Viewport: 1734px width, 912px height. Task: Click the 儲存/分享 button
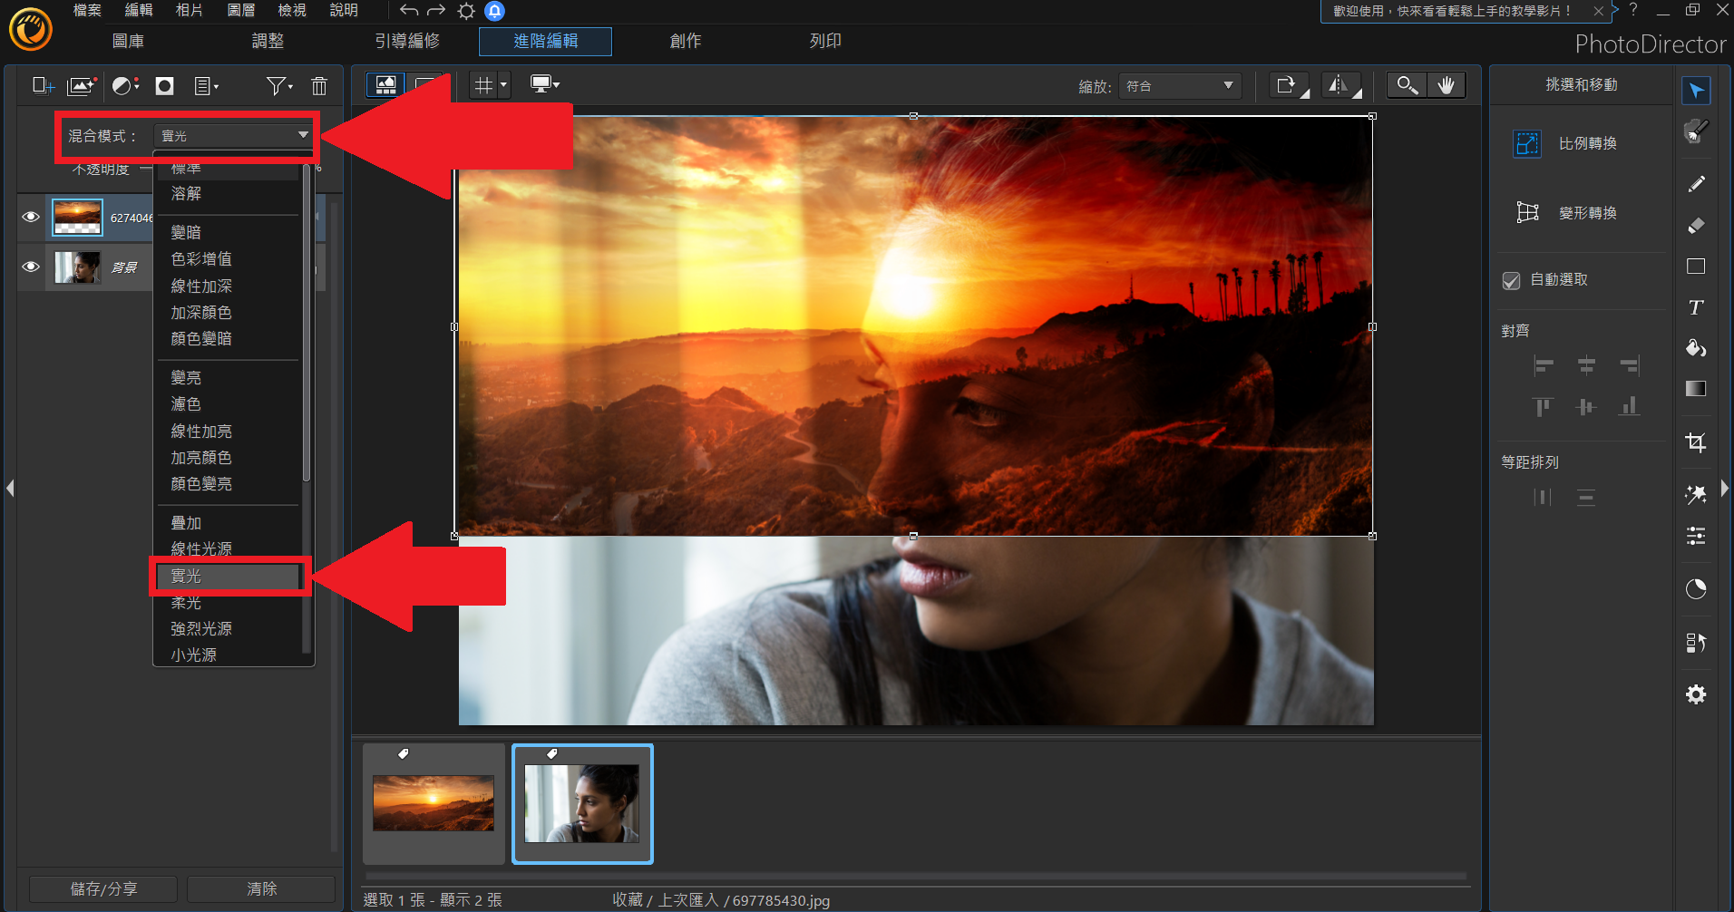(103, 888)
